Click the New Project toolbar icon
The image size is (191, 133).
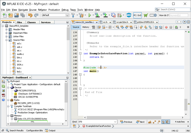[10, 15]
